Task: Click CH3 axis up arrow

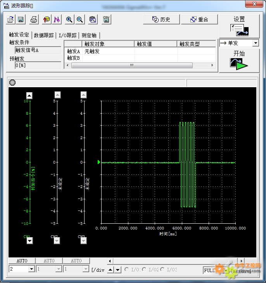Action: point(83,95)
